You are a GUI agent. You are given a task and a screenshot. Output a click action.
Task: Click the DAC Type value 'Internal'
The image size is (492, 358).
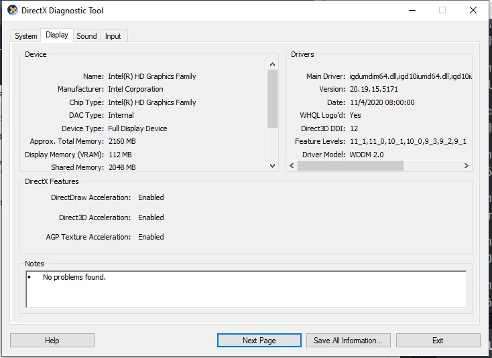(121, 115)
